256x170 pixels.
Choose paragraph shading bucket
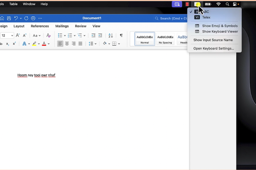pos(105,43)
